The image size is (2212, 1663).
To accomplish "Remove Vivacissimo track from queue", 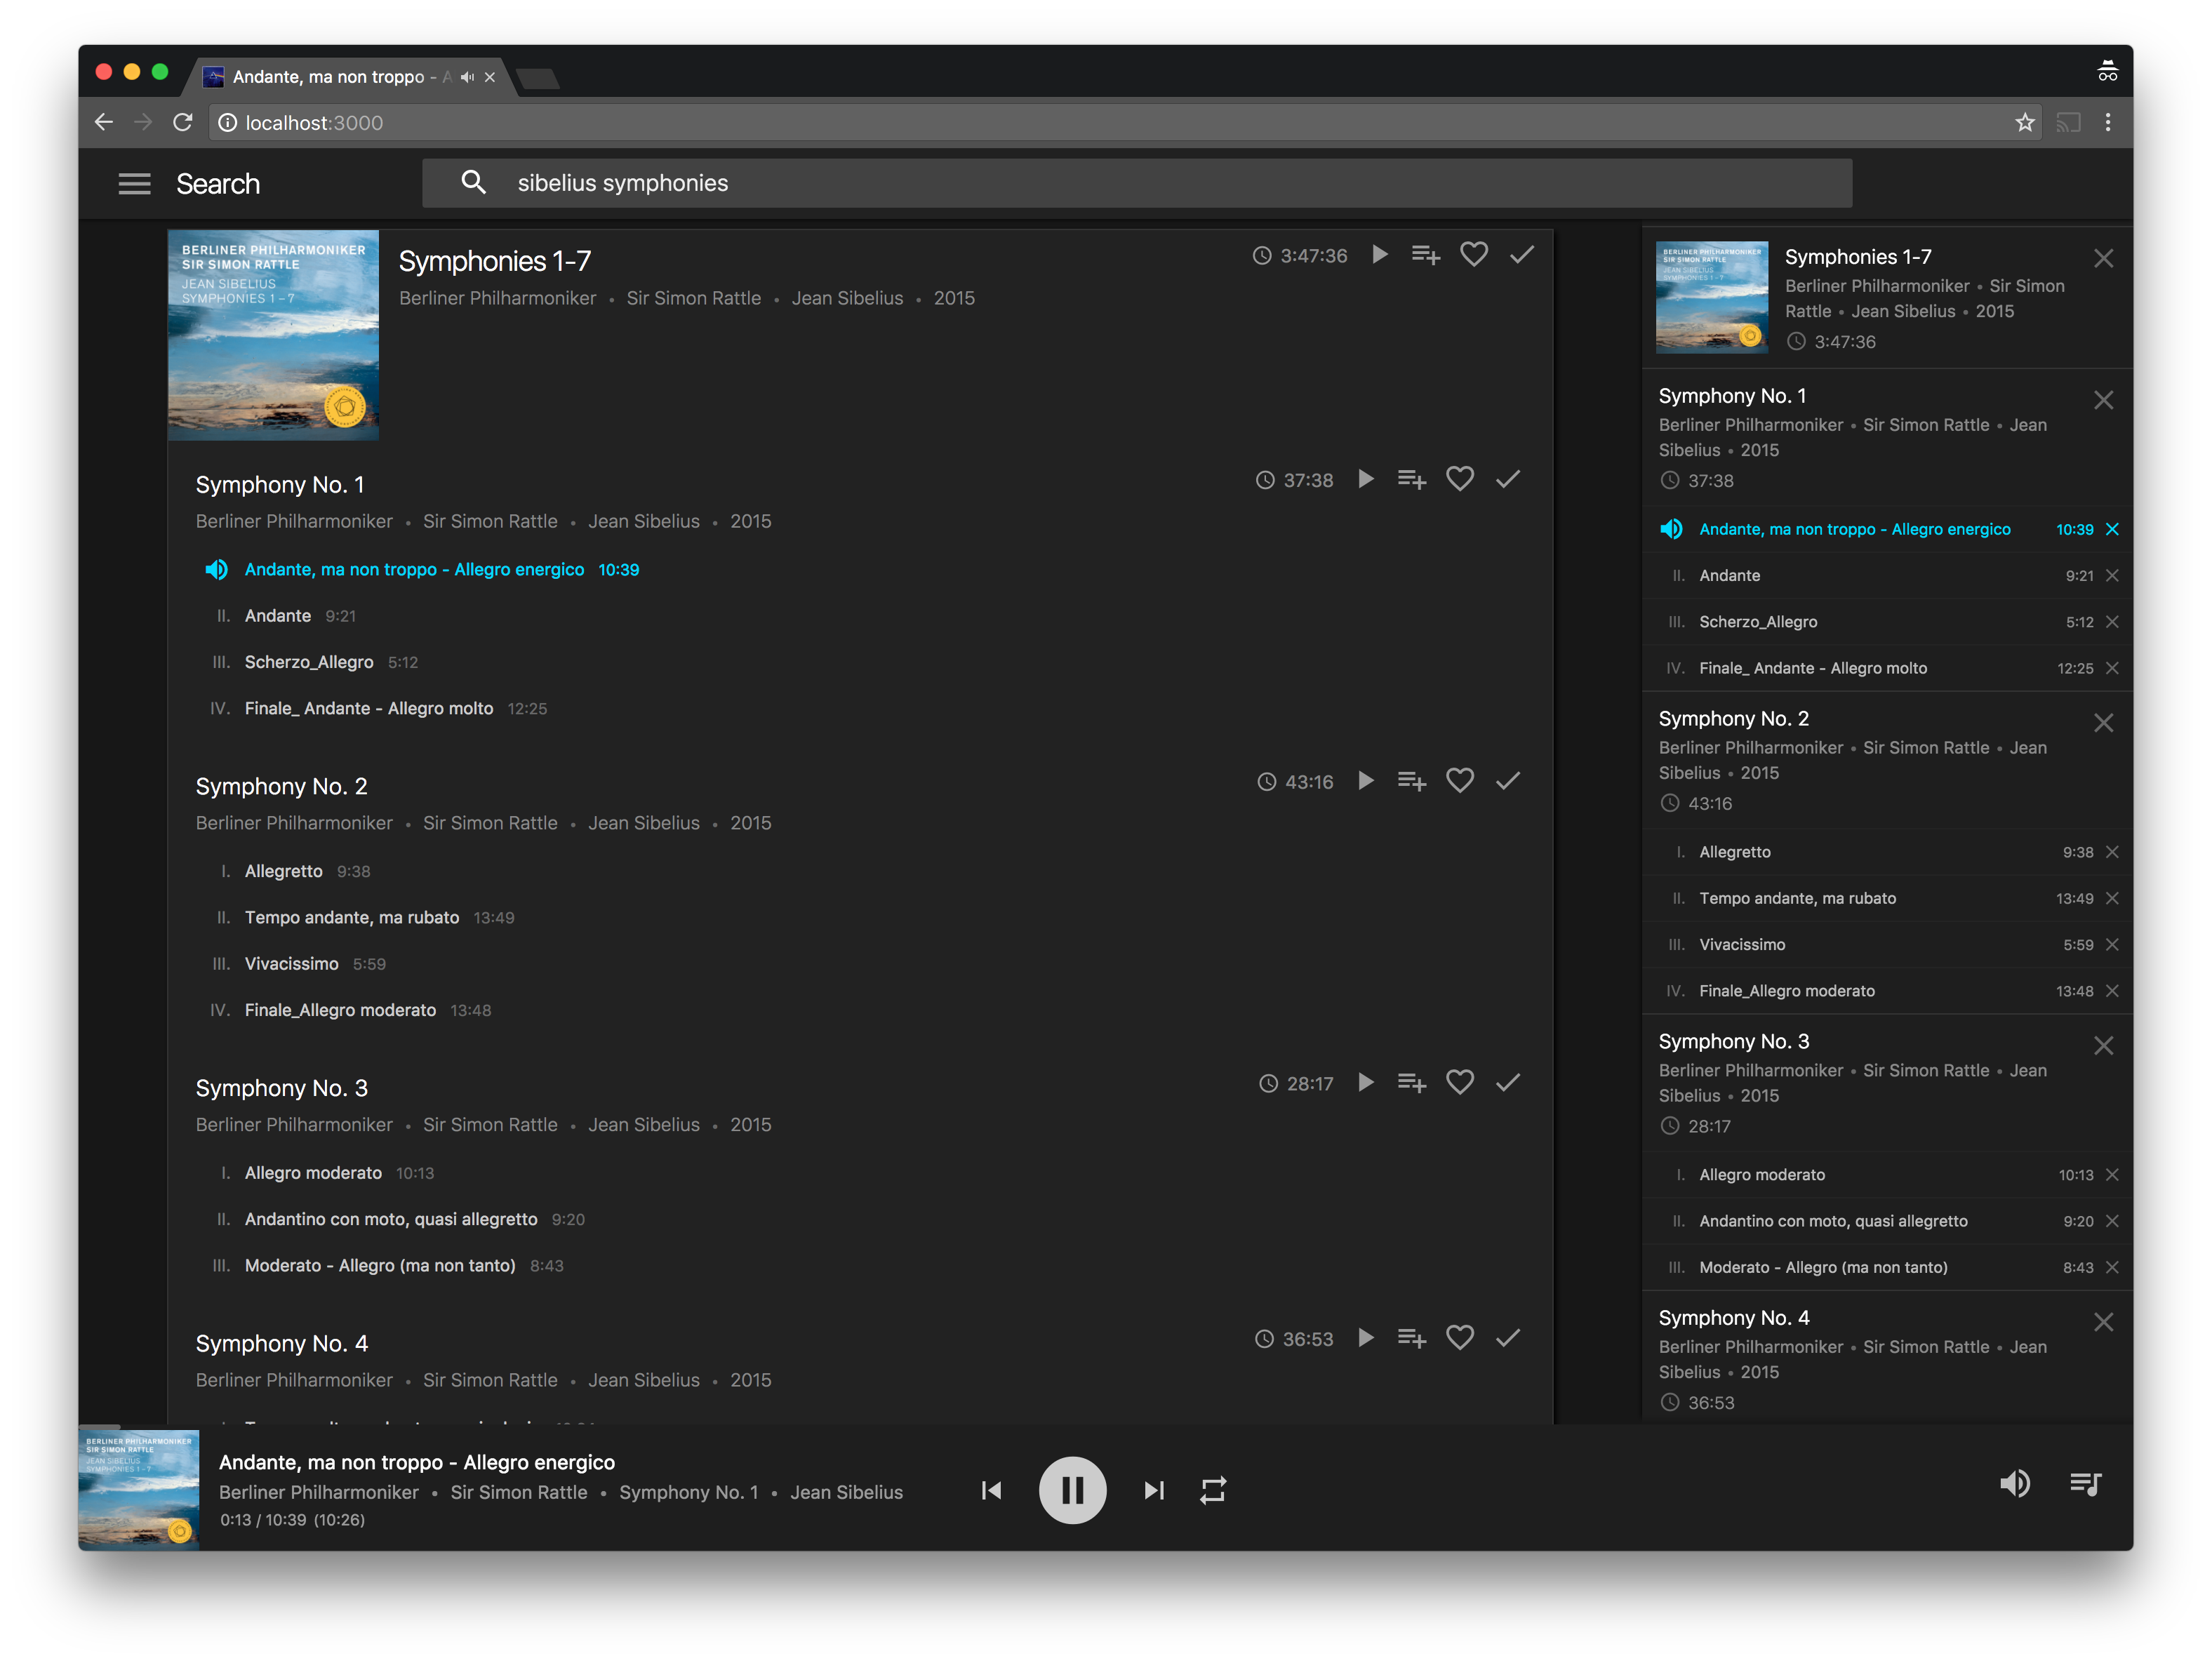I will 2112,945.
